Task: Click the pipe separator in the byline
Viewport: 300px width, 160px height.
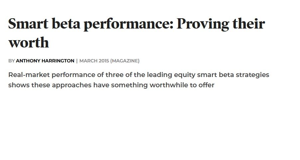Action: (x=77, y=61)
